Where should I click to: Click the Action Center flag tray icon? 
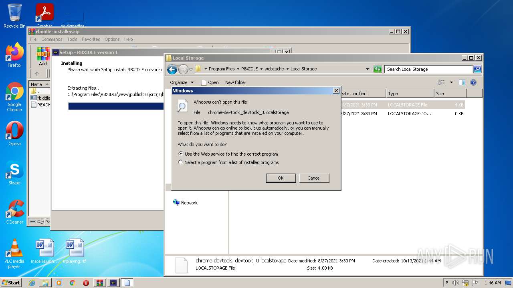click(475, 283)
